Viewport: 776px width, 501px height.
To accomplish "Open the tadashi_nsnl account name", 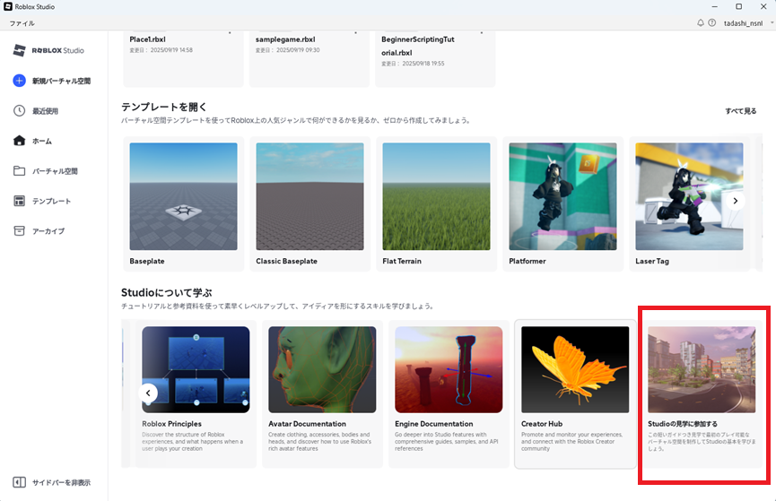I will click(744, 22).
